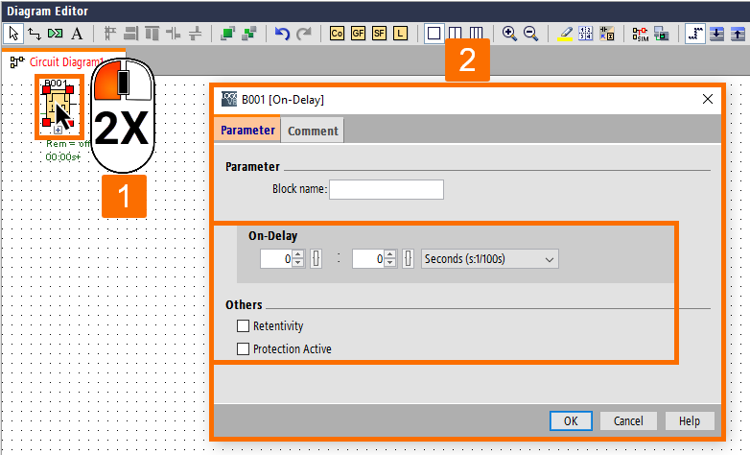
Task: Decrease the second On-Delay time value
Action: point(389,263)
